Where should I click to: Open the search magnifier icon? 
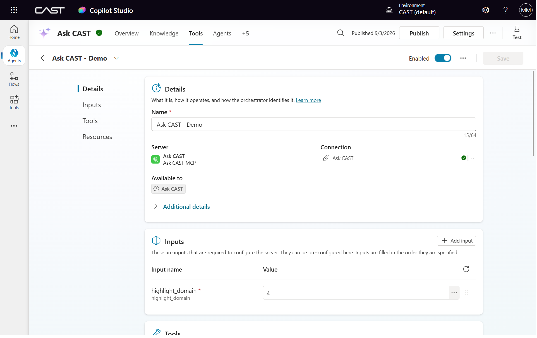(x=341, y=33)
